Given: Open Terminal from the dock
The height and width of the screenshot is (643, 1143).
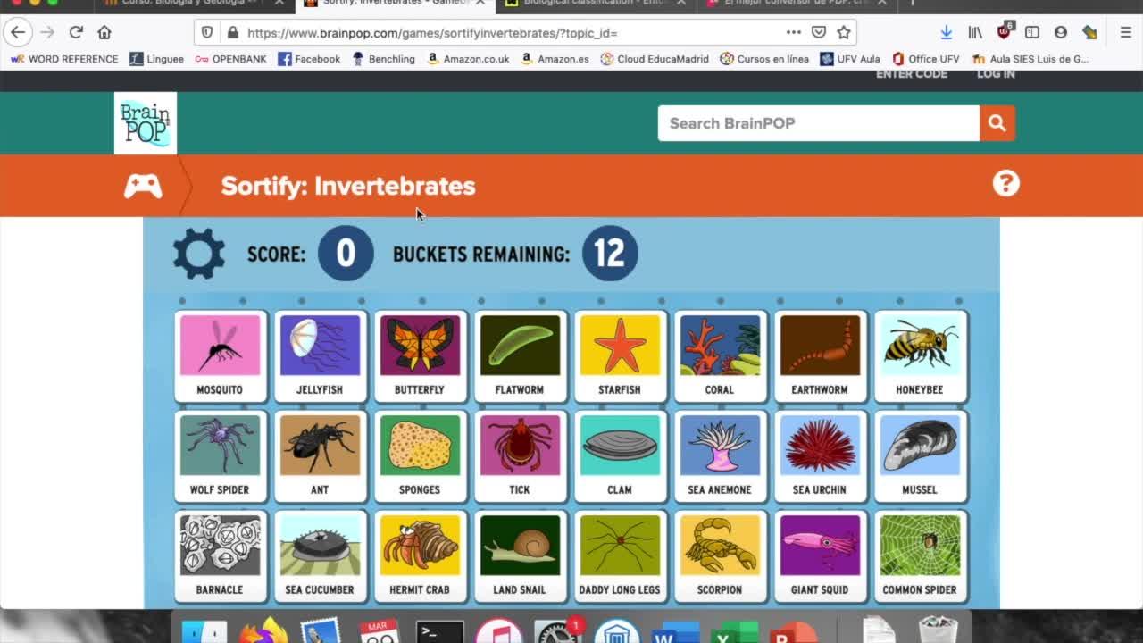Looking at the screenshot, I should click(x=440, y=630).
